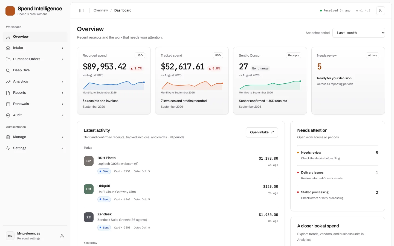This screenshot has width=394, height=246.
Task: Expand the Renewals submenu chevron
Action: click(x=62, y=104)
